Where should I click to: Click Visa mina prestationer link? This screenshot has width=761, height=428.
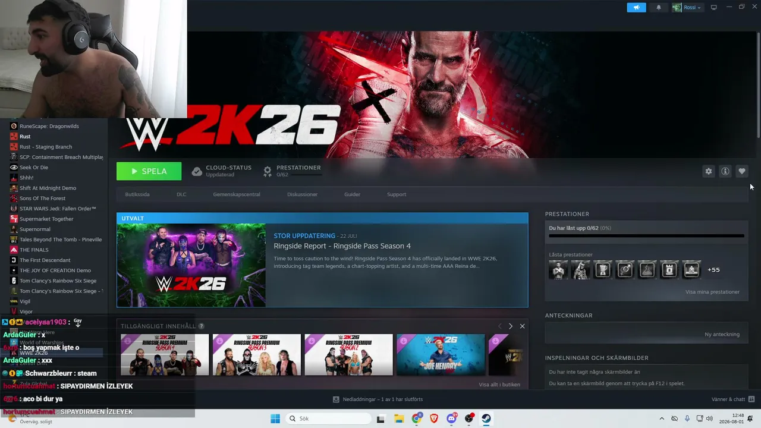coord(712,292)
